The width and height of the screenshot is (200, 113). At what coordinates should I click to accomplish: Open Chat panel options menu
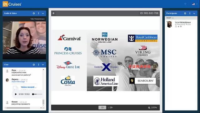point(38,65)
